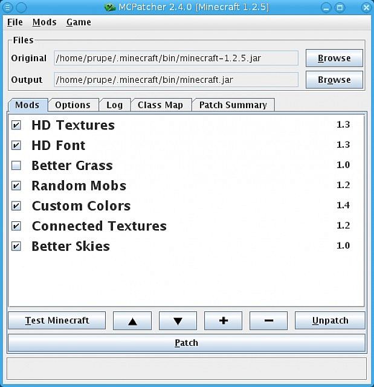View the Class Map tab
Viewport: 374px width, 387px height.
160,105
